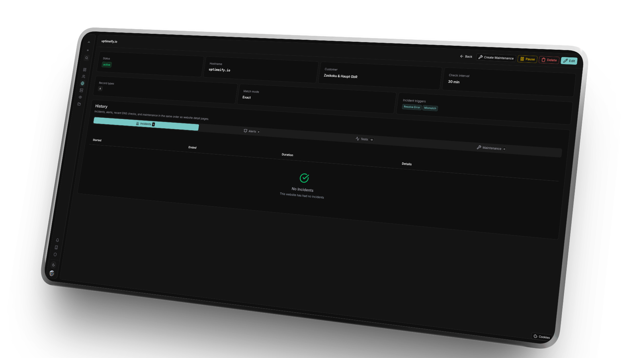
Task: Toggle dark mode with the moon icon
Action: 53,265
